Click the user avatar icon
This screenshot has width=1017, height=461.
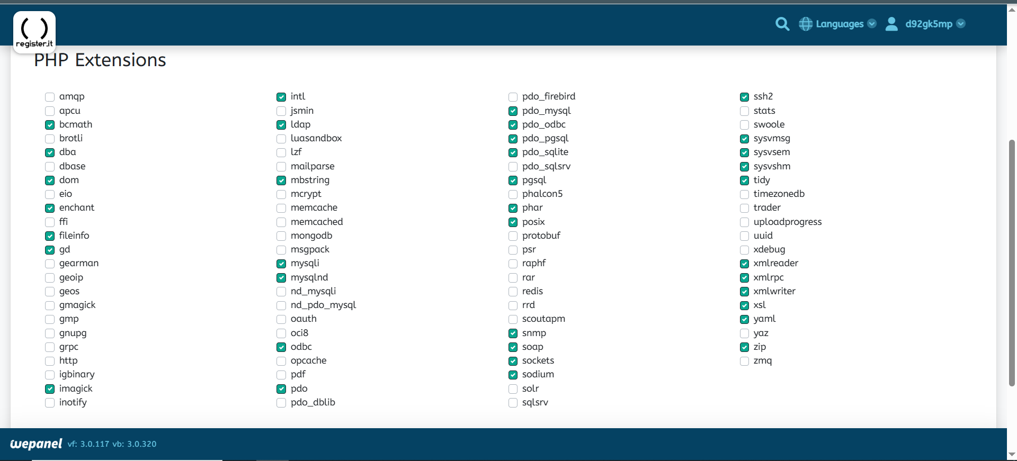pos(891,24)
